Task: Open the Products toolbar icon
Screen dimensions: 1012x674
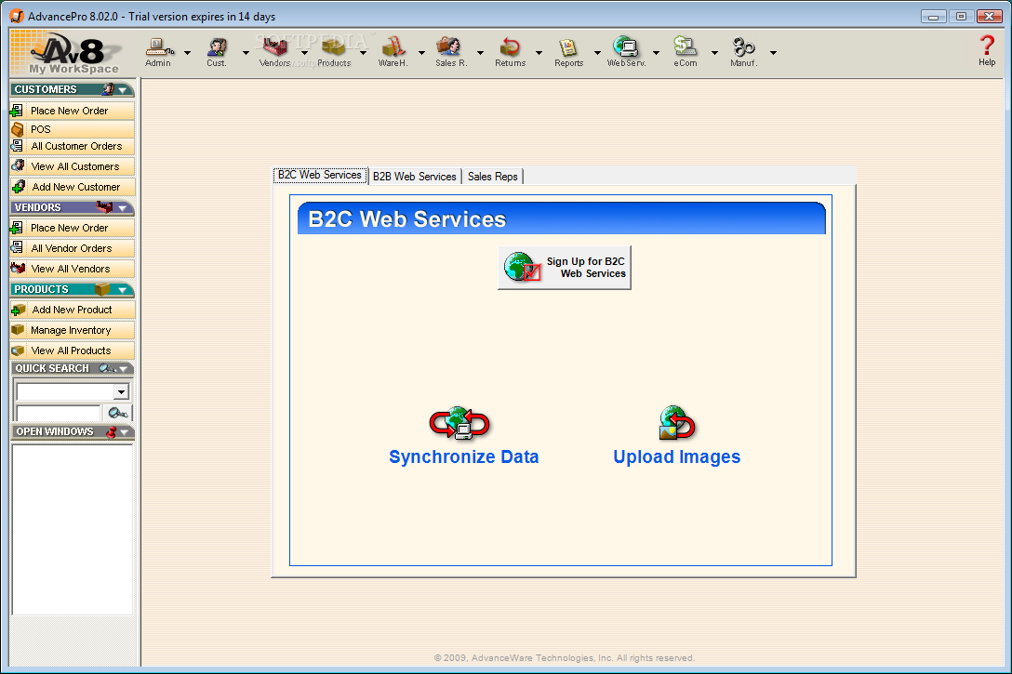Action: [x=334, y=52]
